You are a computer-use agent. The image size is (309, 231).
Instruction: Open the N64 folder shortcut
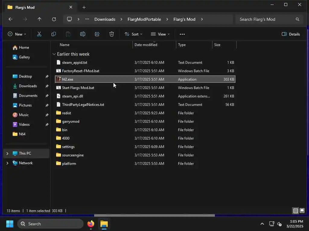click(x=22, y=134)
